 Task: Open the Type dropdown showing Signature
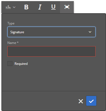click(x=51, y=32)
